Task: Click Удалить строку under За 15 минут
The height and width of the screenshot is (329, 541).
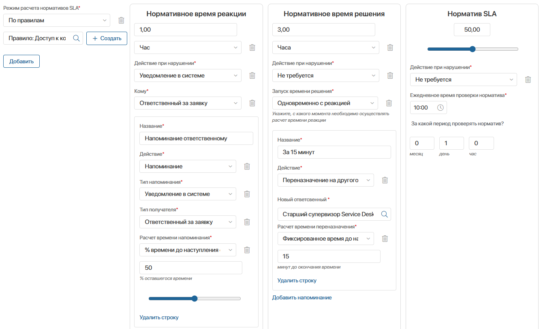Action: point(297,281)
